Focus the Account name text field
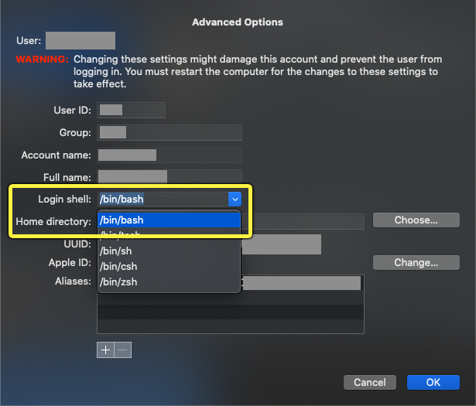The image size is (476, 406). tap(170, 155)
